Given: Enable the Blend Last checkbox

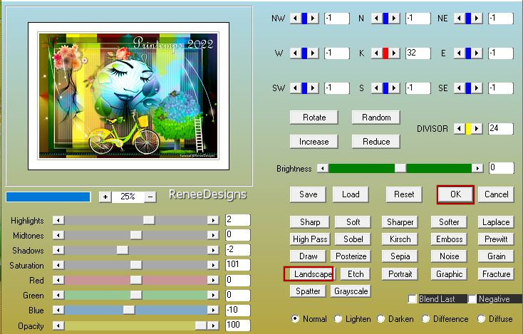Looking at the screenshot, I should click(413, 299).
